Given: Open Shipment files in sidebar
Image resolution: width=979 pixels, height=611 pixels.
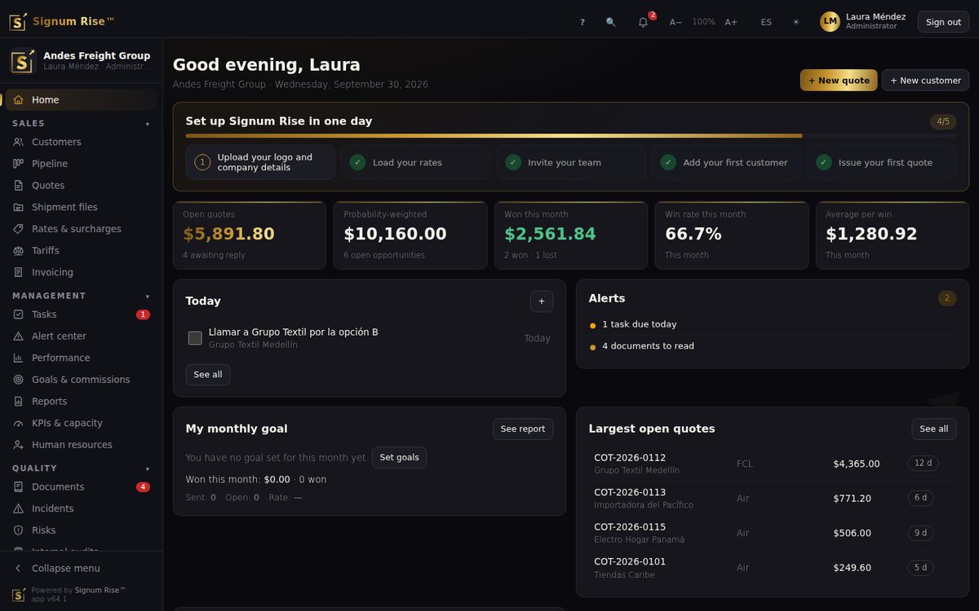Looking at the screenshot, I should click(81, 207).
